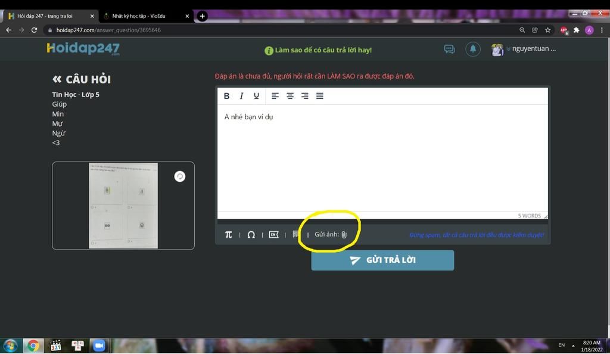Click the '5 WORDS' word counter
This screenshot has height=354, width=610.
pyautogui.click(x=529, y=216)
